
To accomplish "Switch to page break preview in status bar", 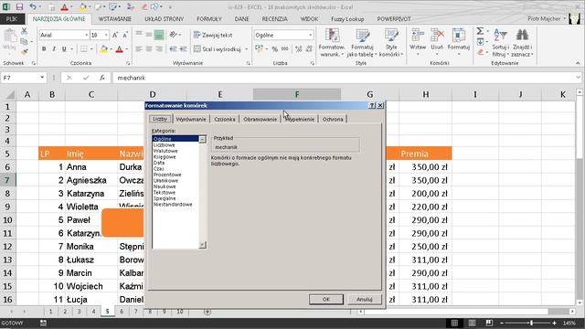I will point(489,323).
